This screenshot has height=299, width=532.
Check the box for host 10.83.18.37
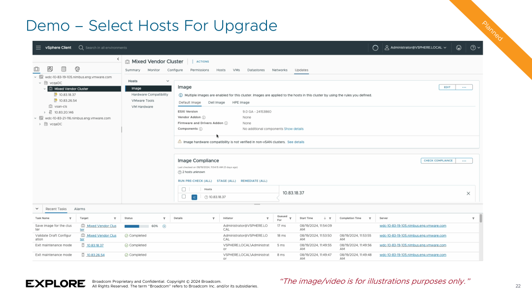184,197
